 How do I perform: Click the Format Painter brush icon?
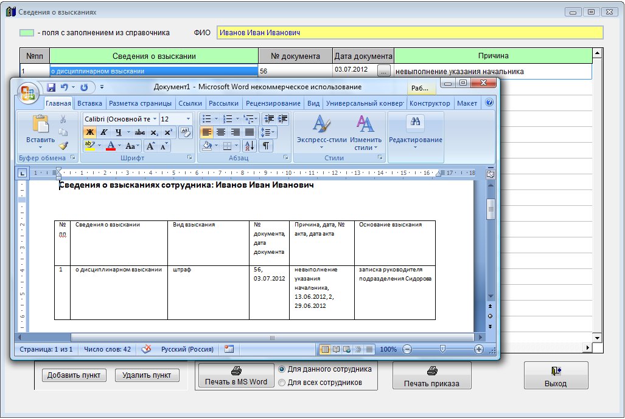[x=63, y=145]
